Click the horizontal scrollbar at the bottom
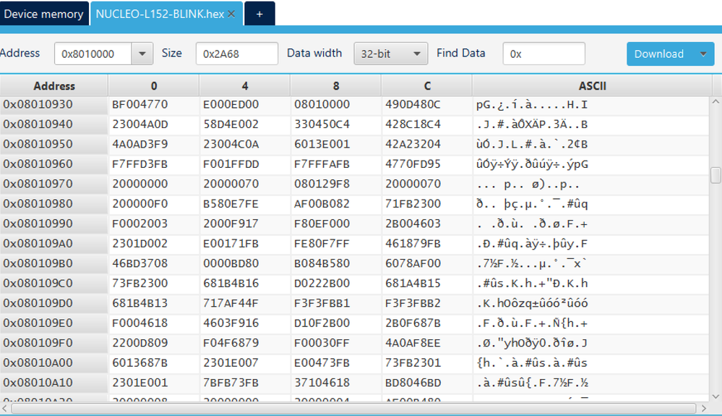The height and width of the screenshot is (416, 722). pyautogui.click(x=354, y=409)
